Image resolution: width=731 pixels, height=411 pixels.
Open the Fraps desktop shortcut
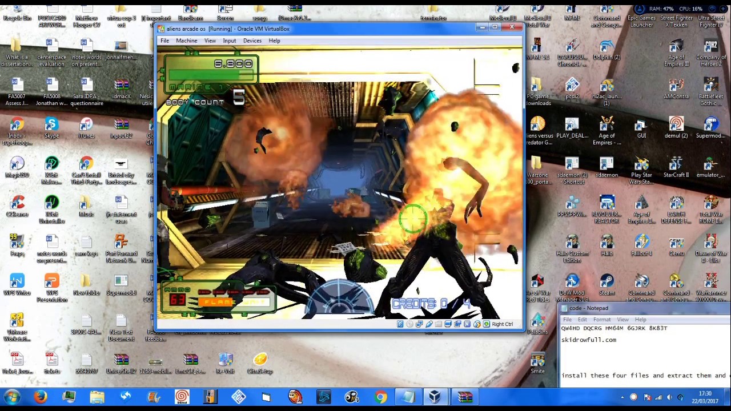17,245
